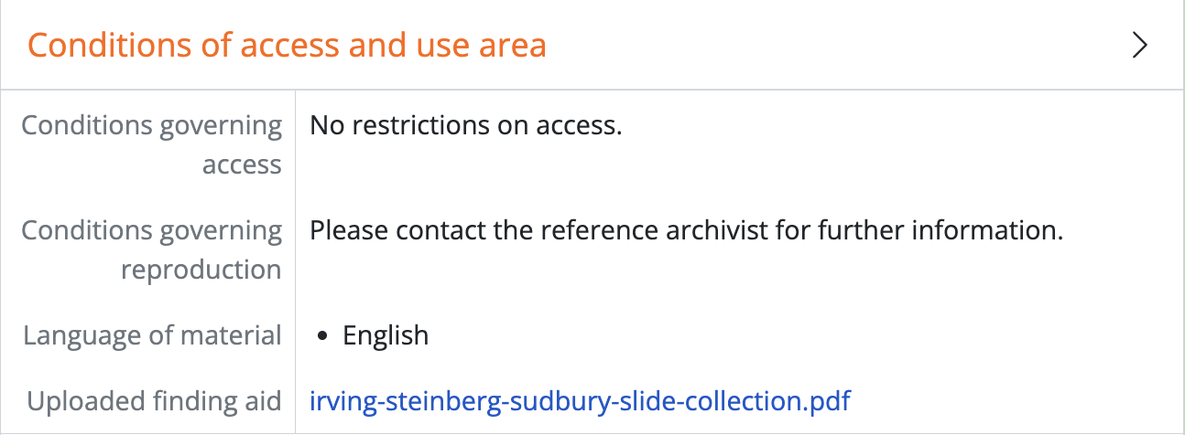1185x435 pixels.
Task: Click the 'Uploaded finding aid' field label
Action: pyautogui.click(x=154, y=400)
